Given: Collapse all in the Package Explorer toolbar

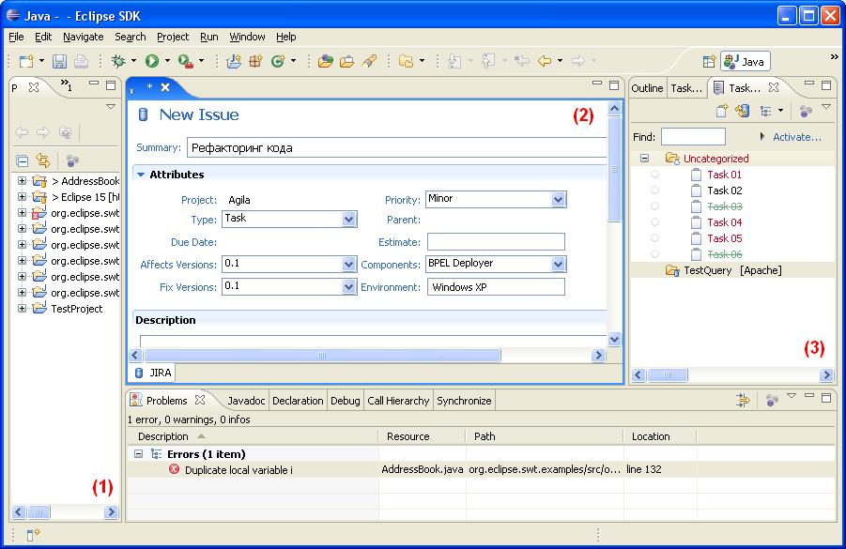Looking at the screenshot, I should [23, 160].
